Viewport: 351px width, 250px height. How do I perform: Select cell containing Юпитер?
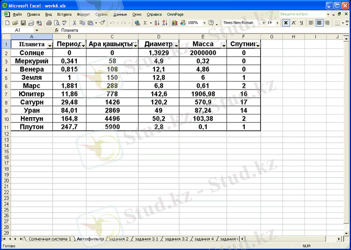(x=32, y=94)
